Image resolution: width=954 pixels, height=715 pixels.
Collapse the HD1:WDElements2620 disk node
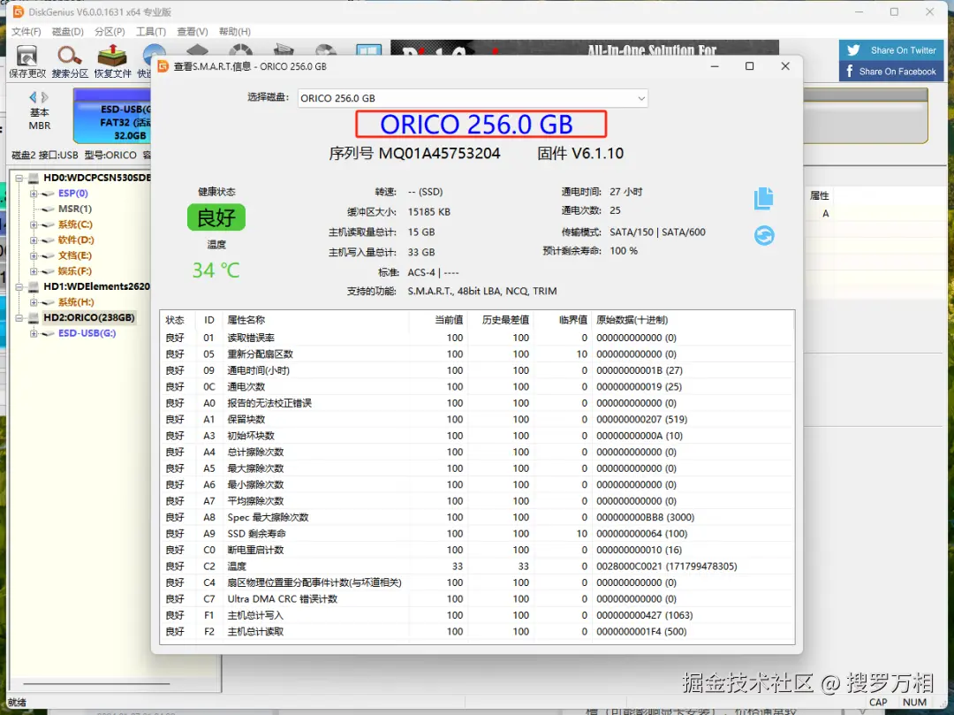coord(19,286)
